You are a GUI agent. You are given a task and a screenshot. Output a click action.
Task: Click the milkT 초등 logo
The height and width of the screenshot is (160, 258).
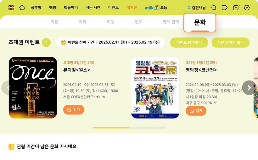tap(156, 8)
